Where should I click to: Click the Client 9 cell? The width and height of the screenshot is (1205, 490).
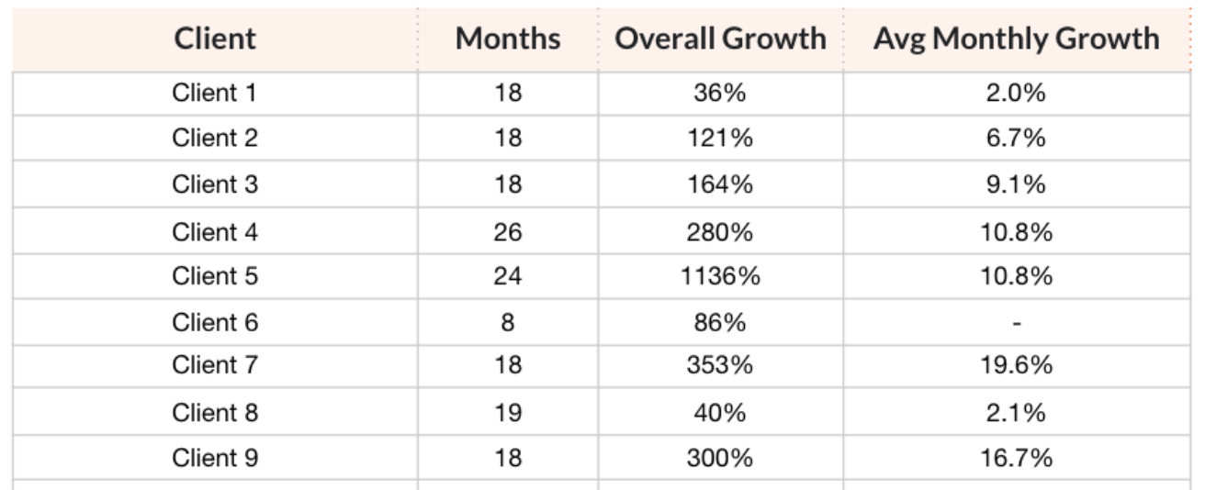point(215,458)
